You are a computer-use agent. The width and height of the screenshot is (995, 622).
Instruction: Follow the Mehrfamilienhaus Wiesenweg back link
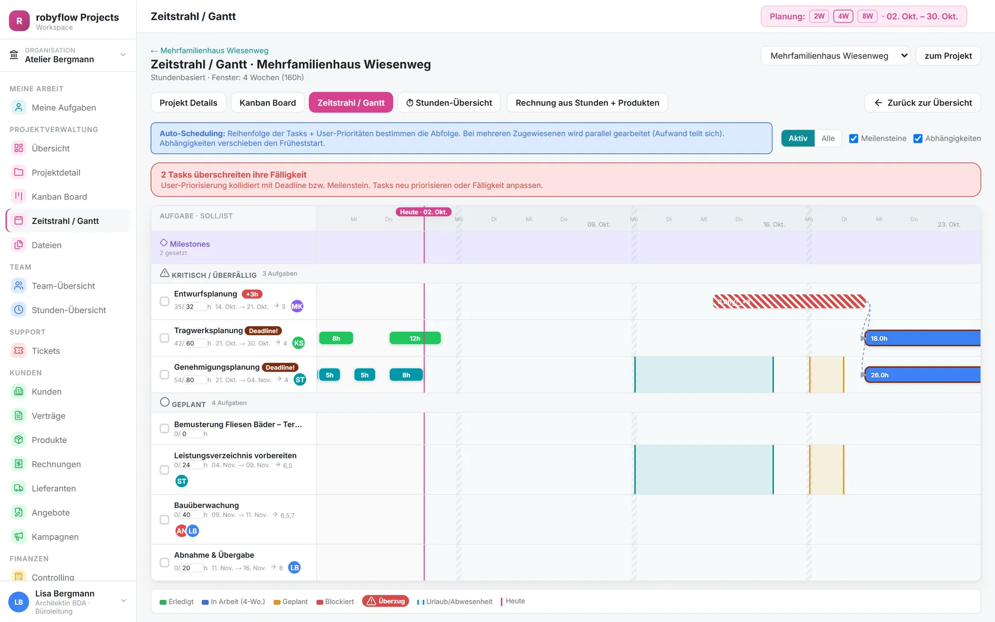click(210, 50)
